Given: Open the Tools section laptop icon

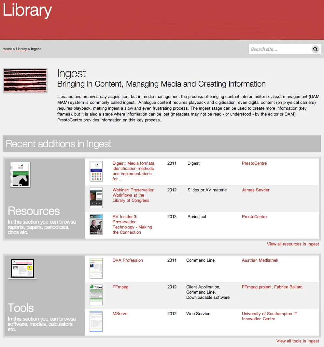Looking at the screenshot, I should tap(22, 269).
